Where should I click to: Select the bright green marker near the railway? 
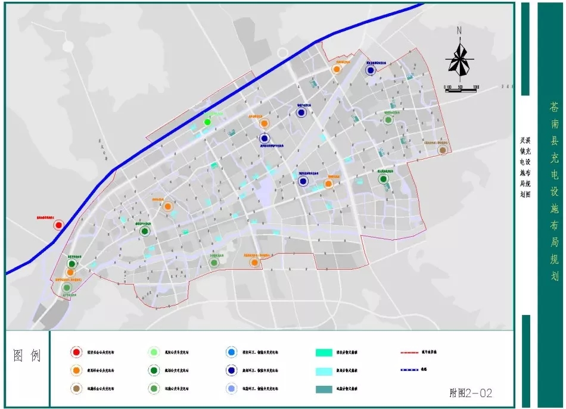[x=207, y=121]
